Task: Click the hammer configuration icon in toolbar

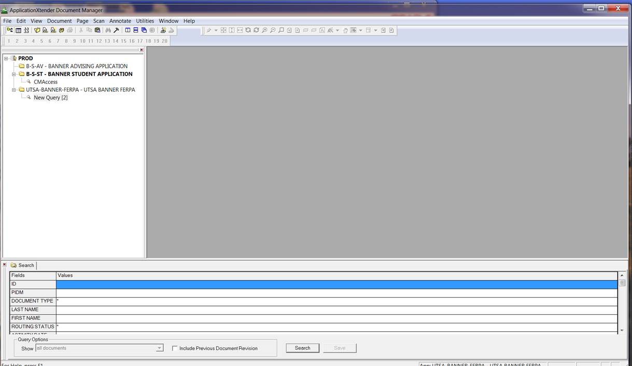Action: pos(116,31)
